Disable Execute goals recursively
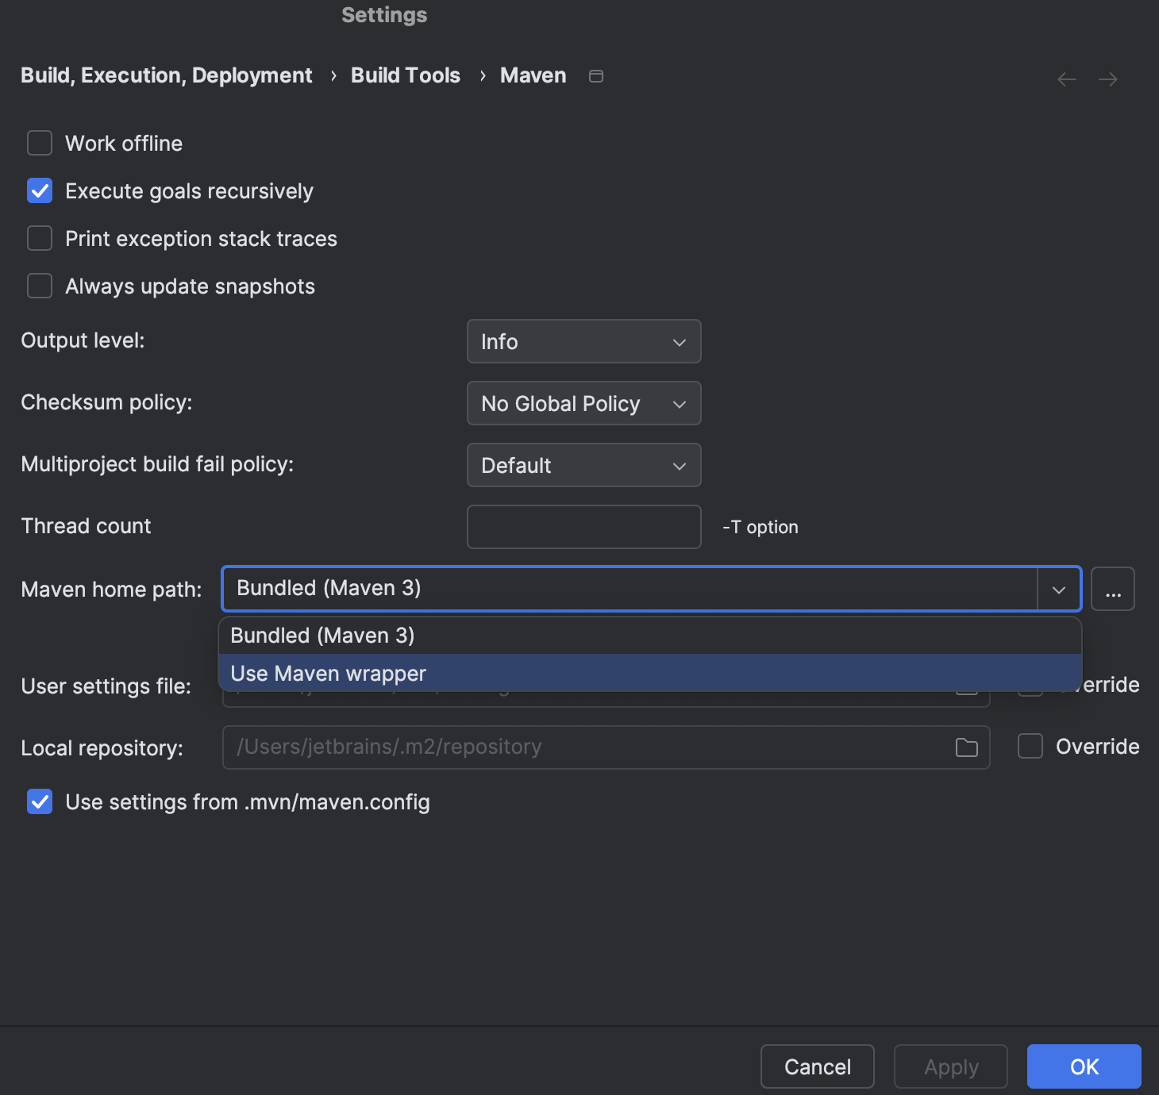1159x1095 pixels. pyautogui.click(x=39, y=190)
